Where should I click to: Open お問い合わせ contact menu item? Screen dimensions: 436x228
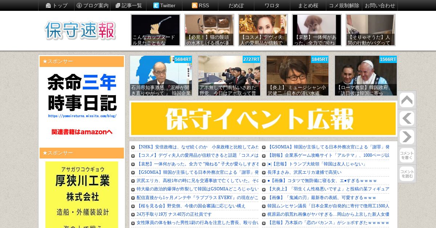(x=380, y=5)
